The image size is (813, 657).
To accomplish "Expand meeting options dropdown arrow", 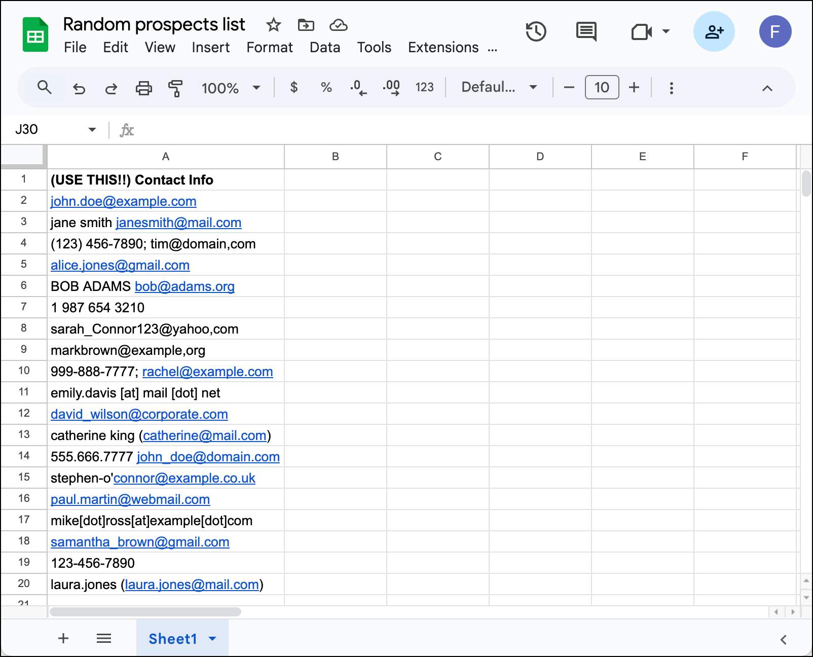I will pyautogui.click(x=666, y=31).
